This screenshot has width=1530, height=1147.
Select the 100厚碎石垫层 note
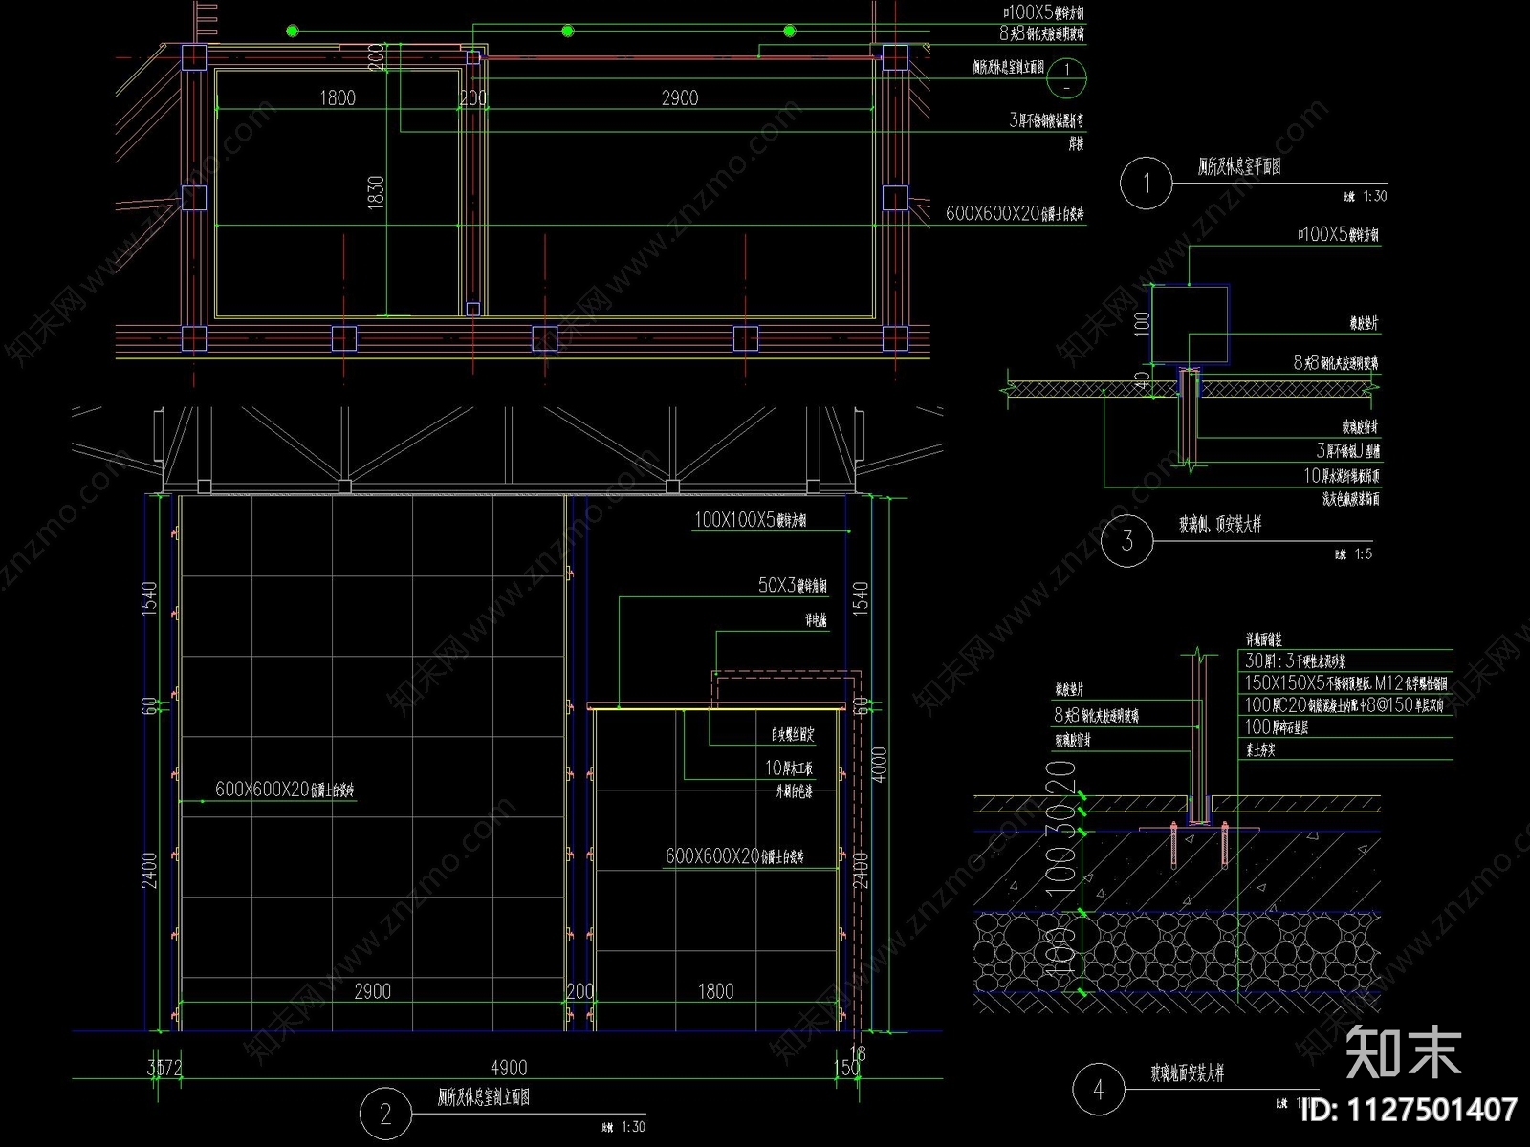(x=1277, y=727)
